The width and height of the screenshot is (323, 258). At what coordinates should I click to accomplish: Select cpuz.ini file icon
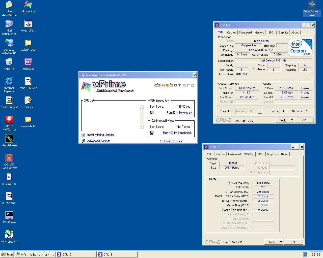tap(28, 103)
